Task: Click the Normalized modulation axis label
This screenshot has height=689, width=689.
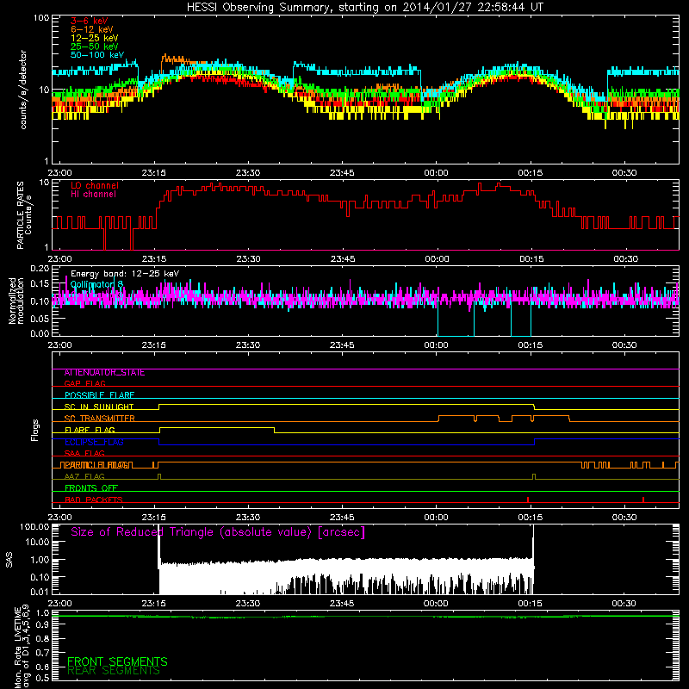Action: coord(16,301)
